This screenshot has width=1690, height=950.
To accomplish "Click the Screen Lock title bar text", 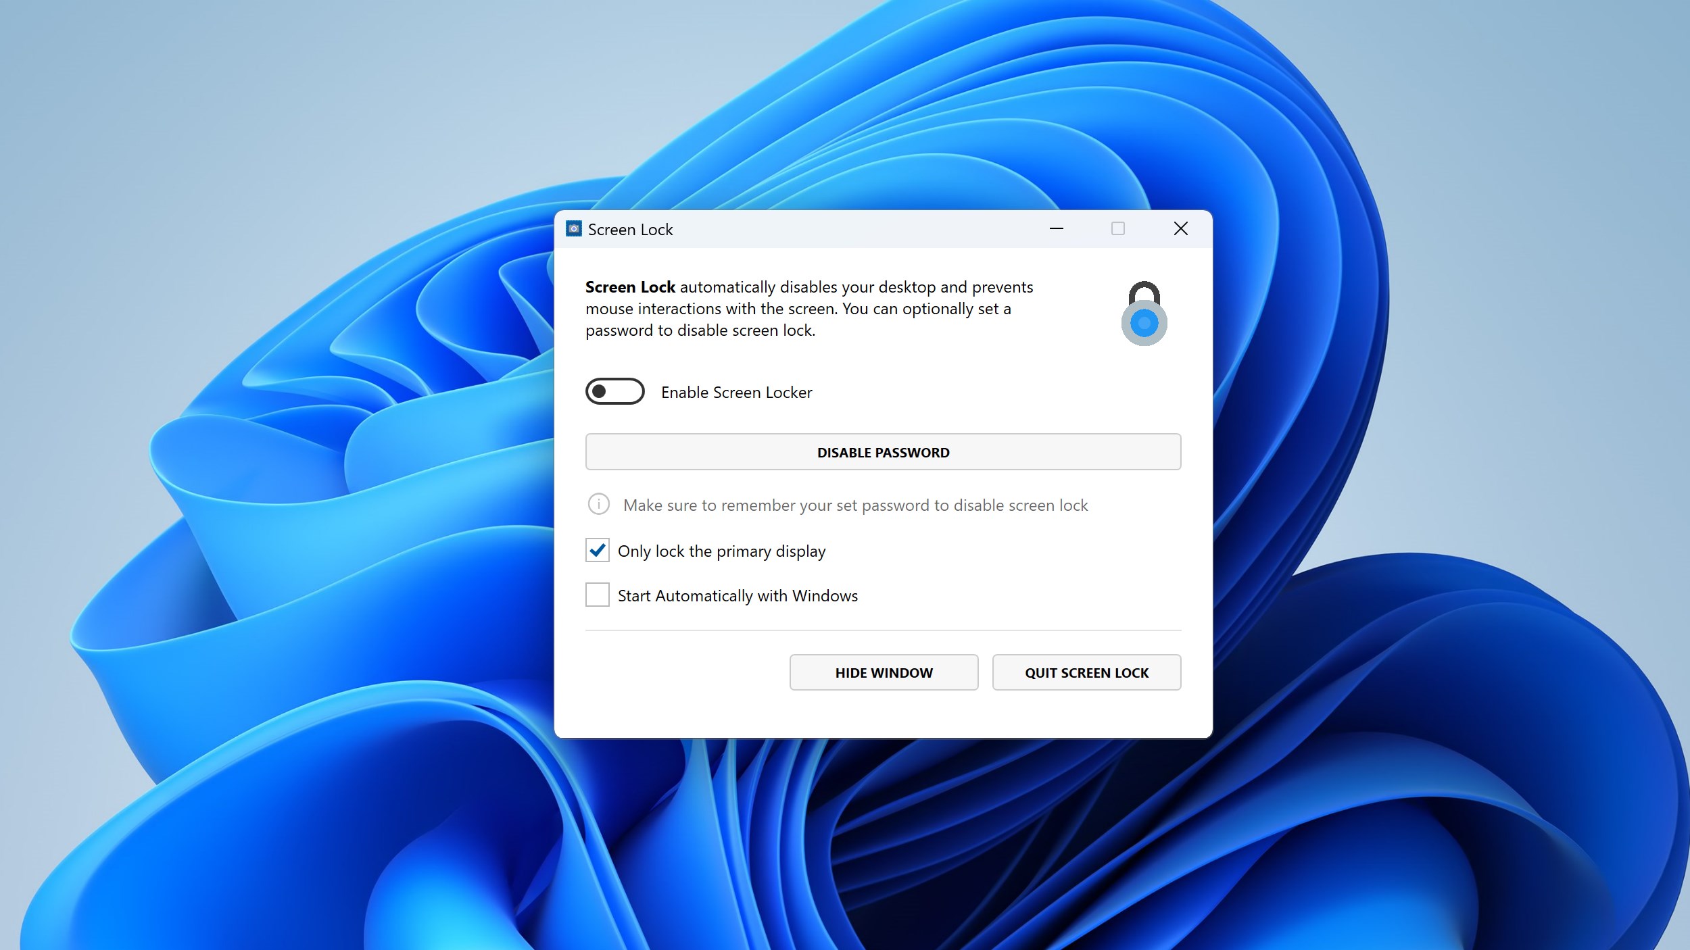I will [x=630, y=230].
